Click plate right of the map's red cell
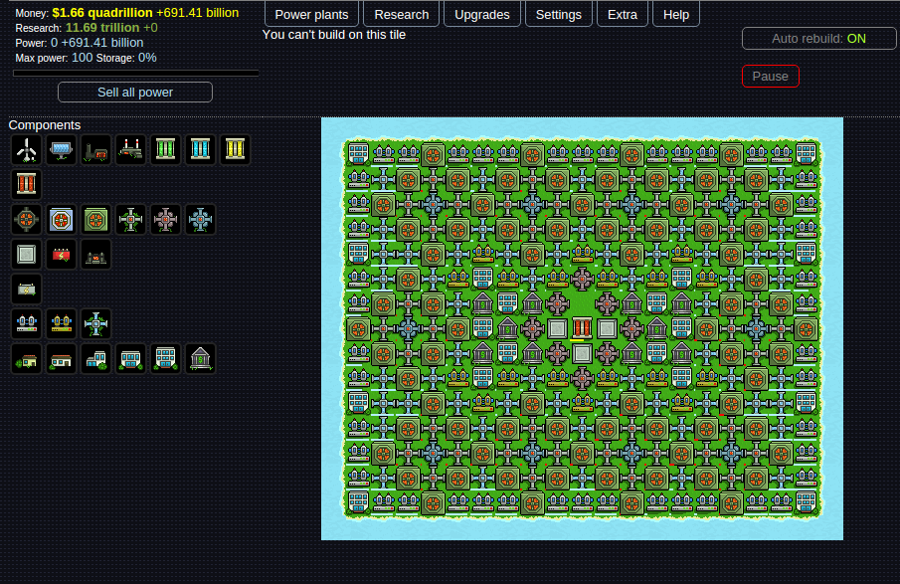 coord(607,329)
